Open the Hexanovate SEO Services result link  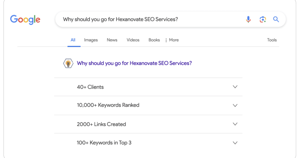click(x=134, y=63)
